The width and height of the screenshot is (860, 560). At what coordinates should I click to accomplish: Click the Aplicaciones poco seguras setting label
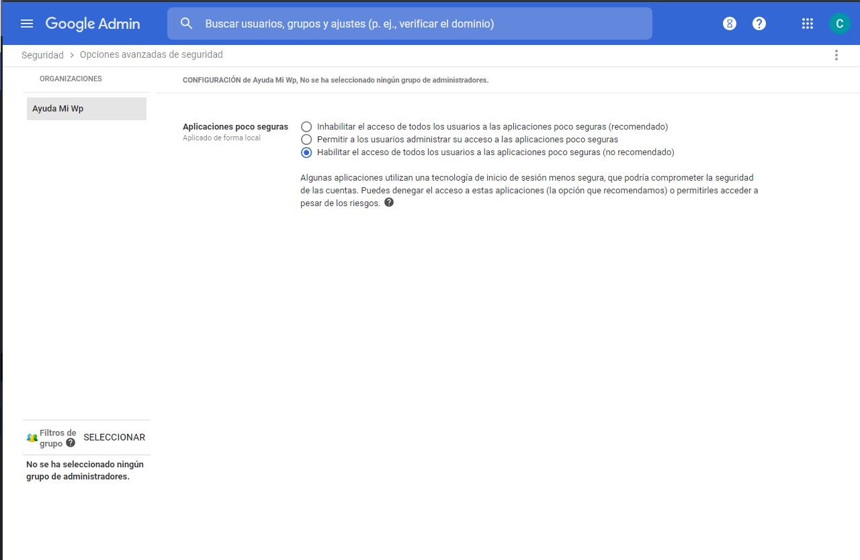pyautogui.click(x=234, y=126)
